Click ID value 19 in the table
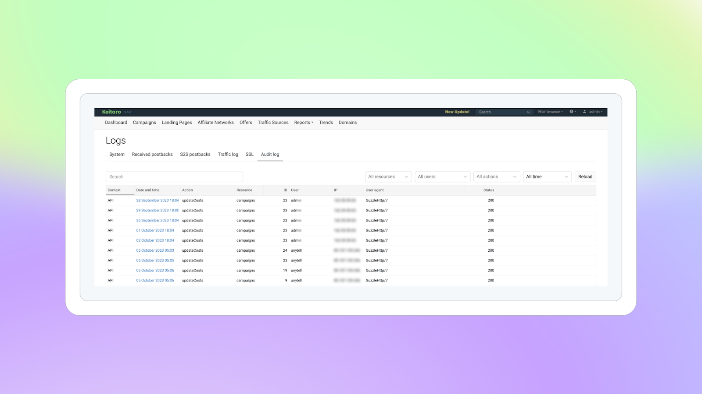Image resolution: width=702 pixels, height=394 pixels. tap(285, 271)
